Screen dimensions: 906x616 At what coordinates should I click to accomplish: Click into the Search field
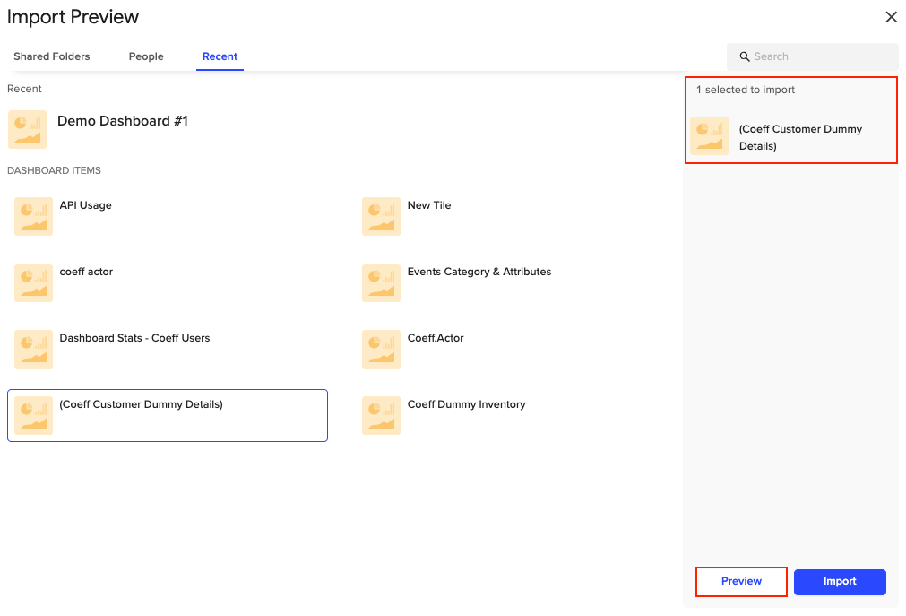click(x=820, y=56)
